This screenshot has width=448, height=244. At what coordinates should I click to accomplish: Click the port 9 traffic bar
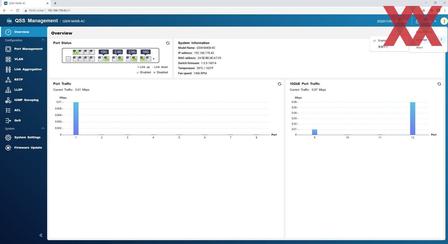[x=315, y=132]
